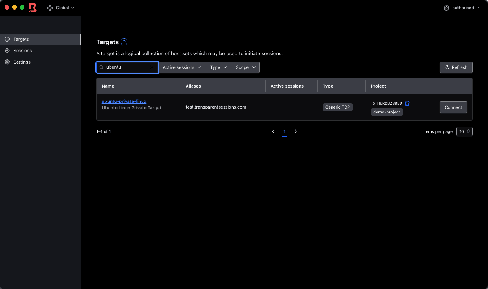Change items per page selector

(464, 131)
